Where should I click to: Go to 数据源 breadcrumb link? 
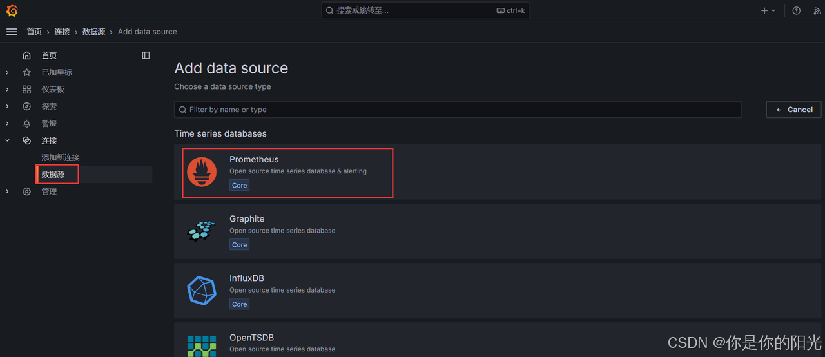93,32
